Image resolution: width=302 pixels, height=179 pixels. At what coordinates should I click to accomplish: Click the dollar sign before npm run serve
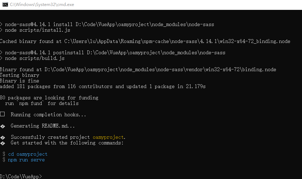tap(4, 160)
